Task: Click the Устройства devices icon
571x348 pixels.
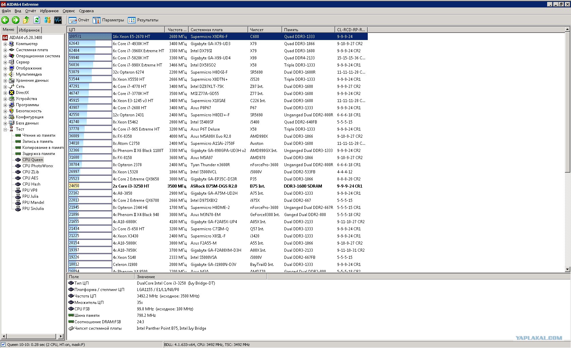Action: (12, 99)
